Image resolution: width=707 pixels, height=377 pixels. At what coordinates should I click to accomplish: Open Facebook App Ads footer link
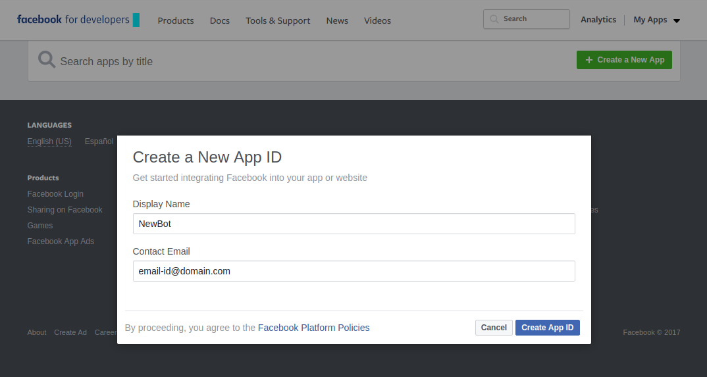pyautogui.click(x=61, y=241)
